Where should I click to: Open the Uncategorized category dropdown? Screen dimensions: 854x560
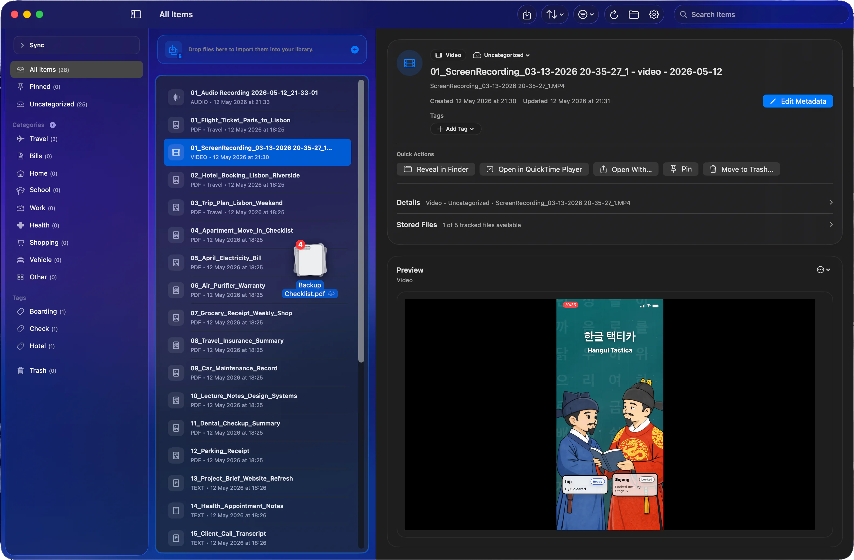pyautogui.click(x=501, y=55)
